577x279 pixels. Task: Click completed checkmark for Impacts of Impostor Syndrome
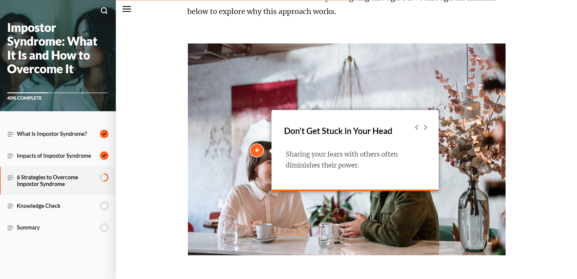pos(104,156)
